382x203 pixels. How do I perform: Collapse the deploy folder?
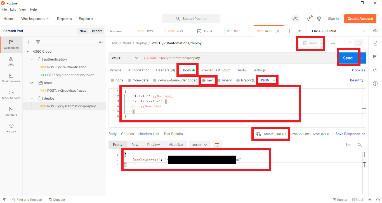32,98
